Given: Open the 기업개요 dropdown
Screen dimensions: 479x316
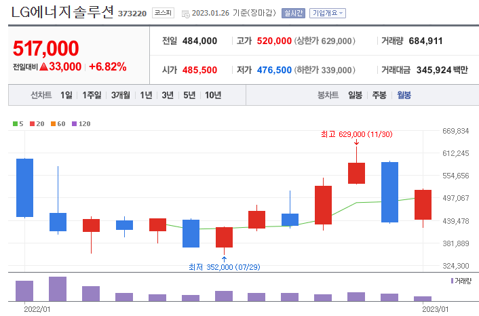Looking at the screenshot, I should (x=328, y=13).
